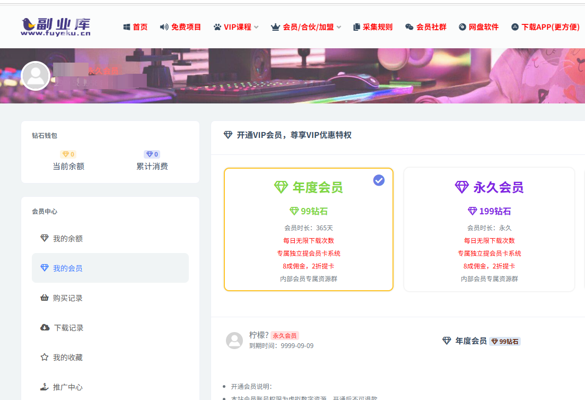Screen dimensions: 585x400
Task: Go to 我的余额 in the sidebar
Action: tap(110, 238)
